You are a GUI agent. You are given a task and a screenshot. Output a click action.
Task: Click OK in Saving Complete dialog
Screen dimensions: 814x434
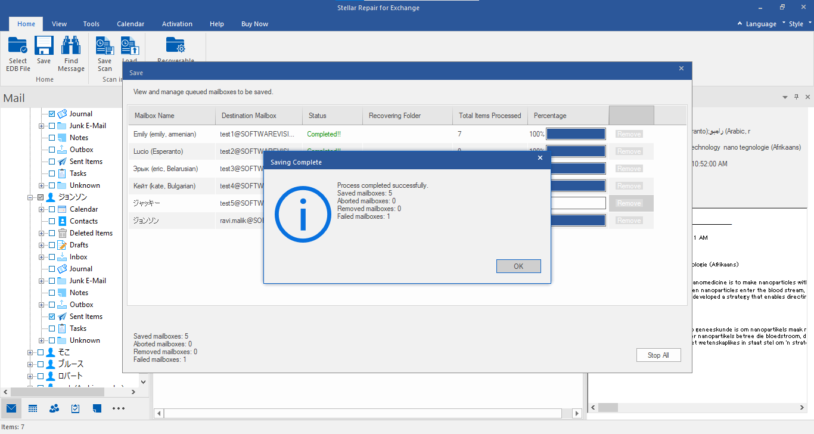518,266
